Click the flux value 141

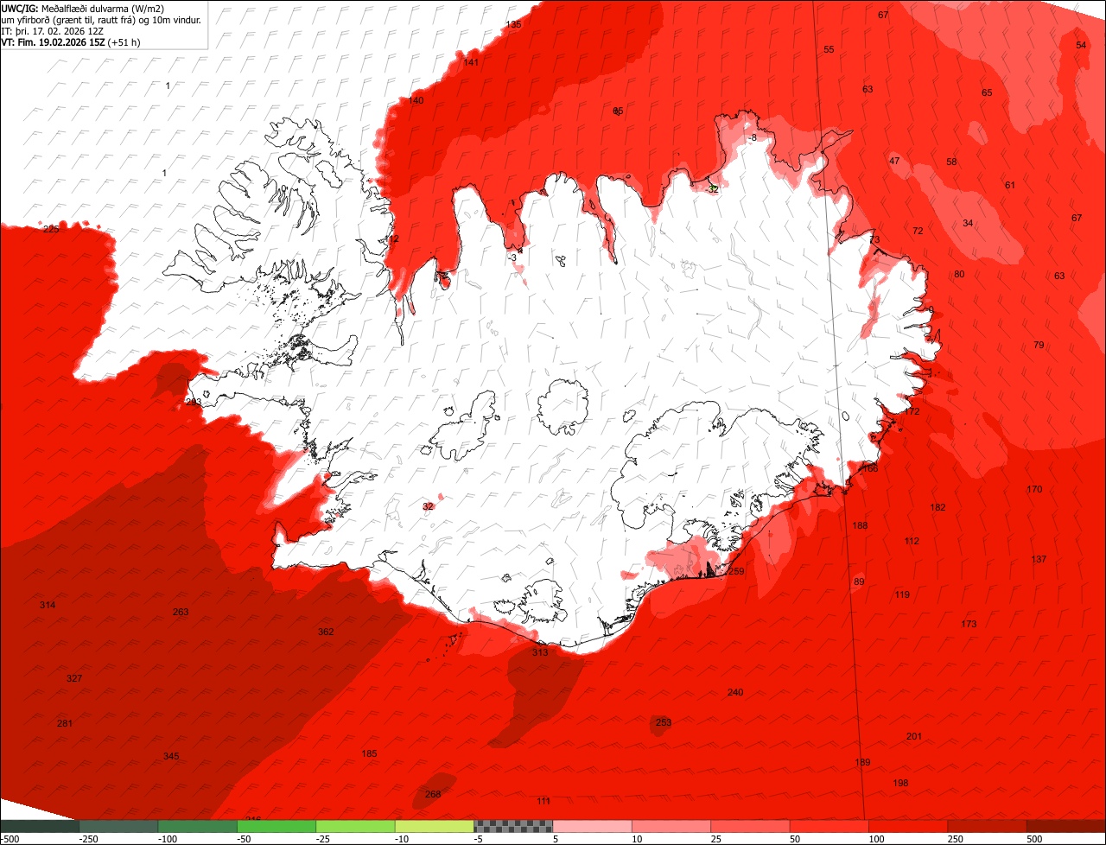[x=471, y=62]
